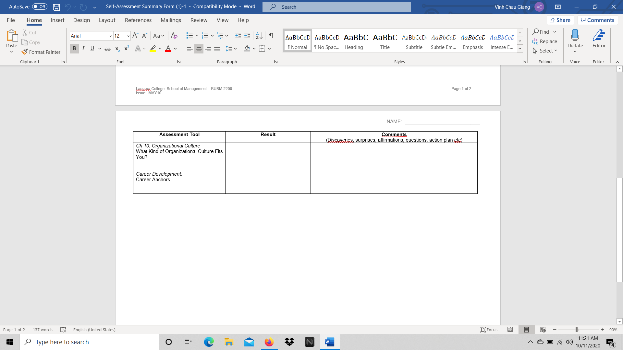Switch to the Insert tab

coord(57,20)
